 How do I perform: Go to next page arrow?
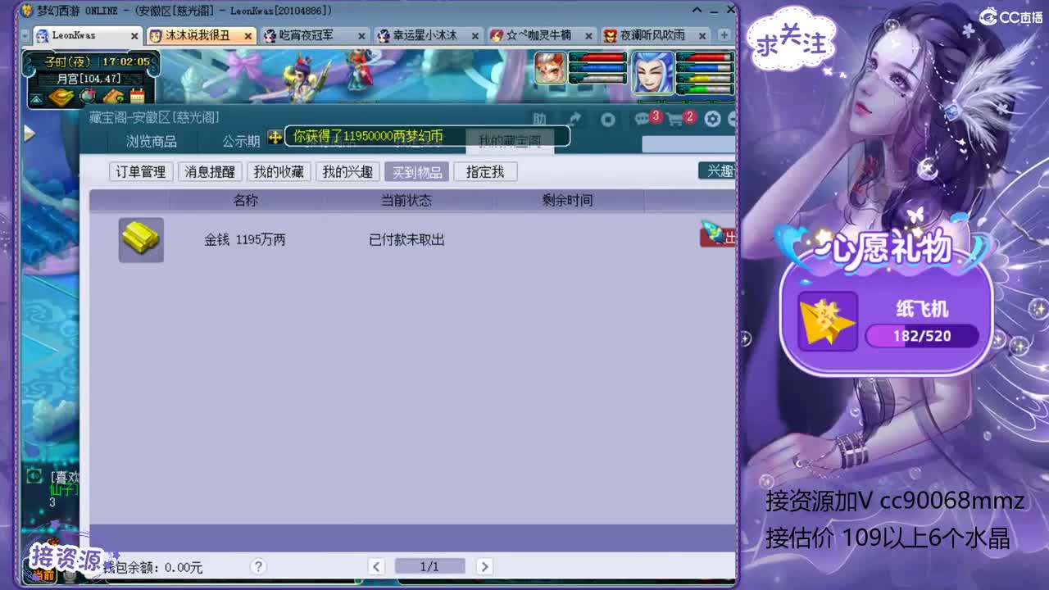[484, 566]
